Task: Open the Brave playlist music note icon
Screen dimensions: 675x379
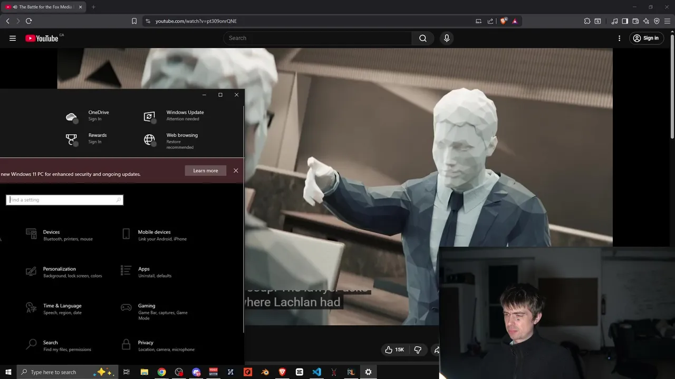Action: pyautogui.click(x=614, y=21)
